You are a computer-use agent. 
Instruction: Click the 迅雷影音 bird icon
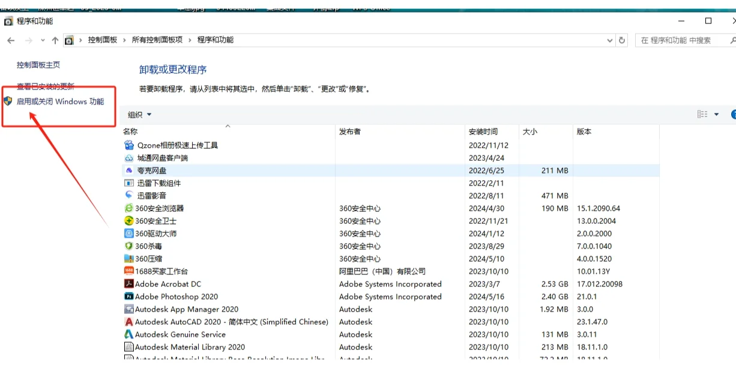pyautogui.click(x=129, y=196)
